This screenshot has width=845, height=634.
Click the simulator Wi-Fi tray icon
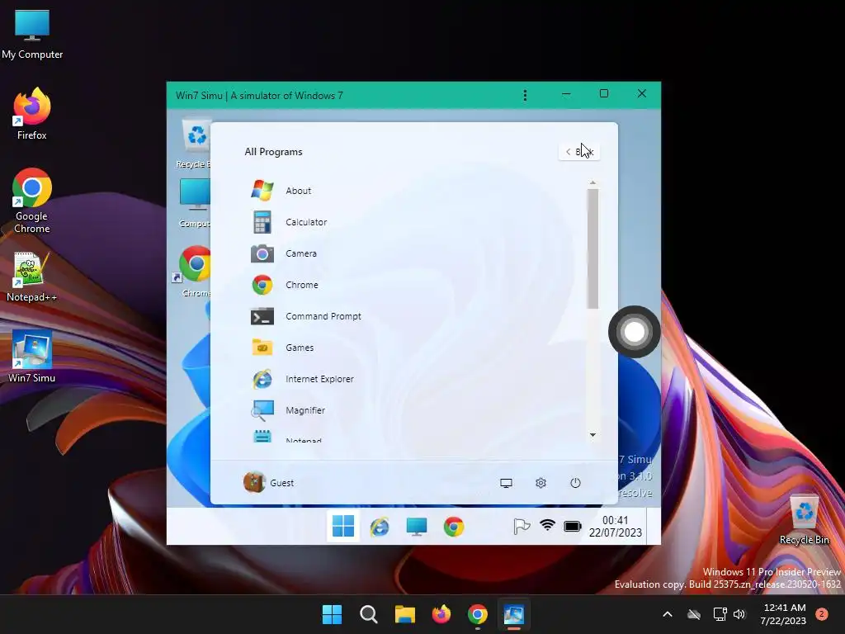point(548,525)
